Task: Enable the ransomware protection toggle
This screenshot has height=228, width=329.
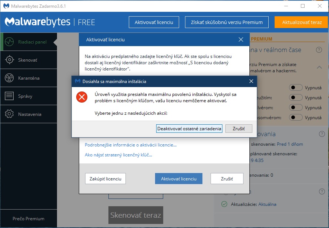Action: pos(296,118)
